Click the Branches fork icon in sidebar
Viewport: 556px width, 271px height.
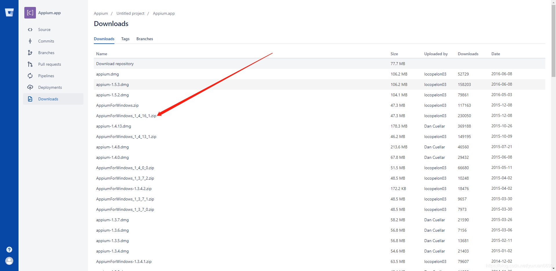30,53
